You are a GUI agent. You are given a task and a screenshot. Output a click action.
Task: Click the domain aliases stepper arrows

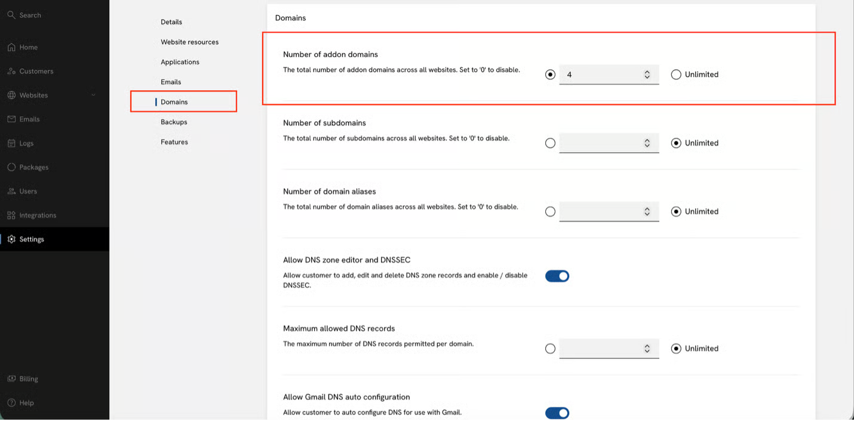tap(647, 211)
